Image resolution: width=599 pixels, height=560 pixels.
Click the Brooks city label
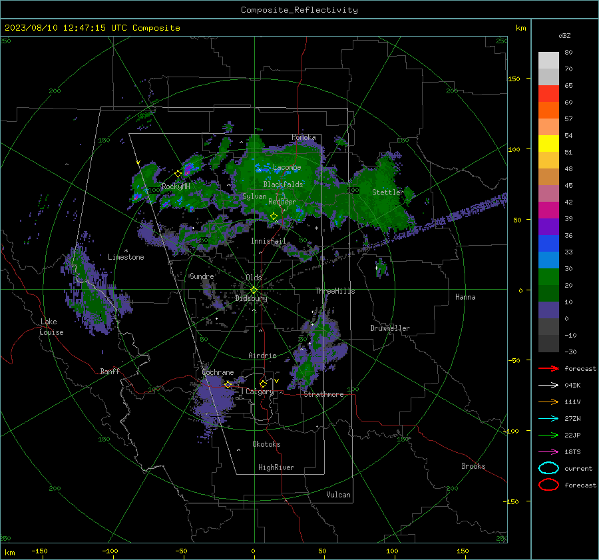click(473, 466)
